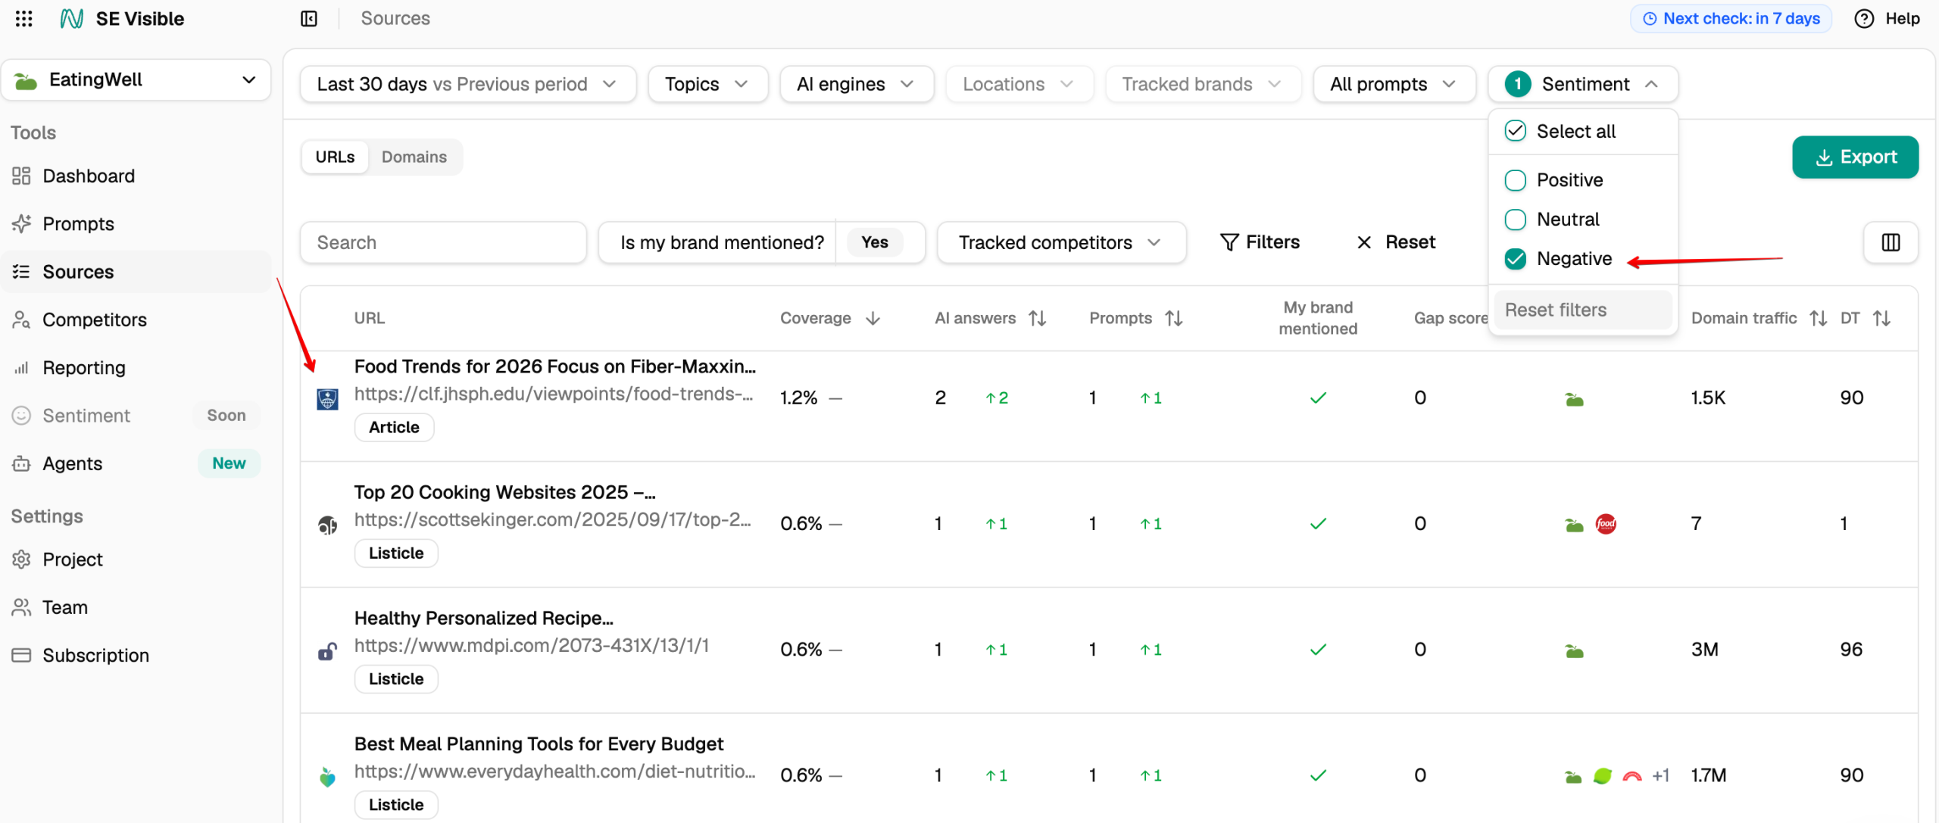Collapse the Sentiment filter dropdown
The height and width of the screenshot is (823, 1939).
[x=1583, y=84]
